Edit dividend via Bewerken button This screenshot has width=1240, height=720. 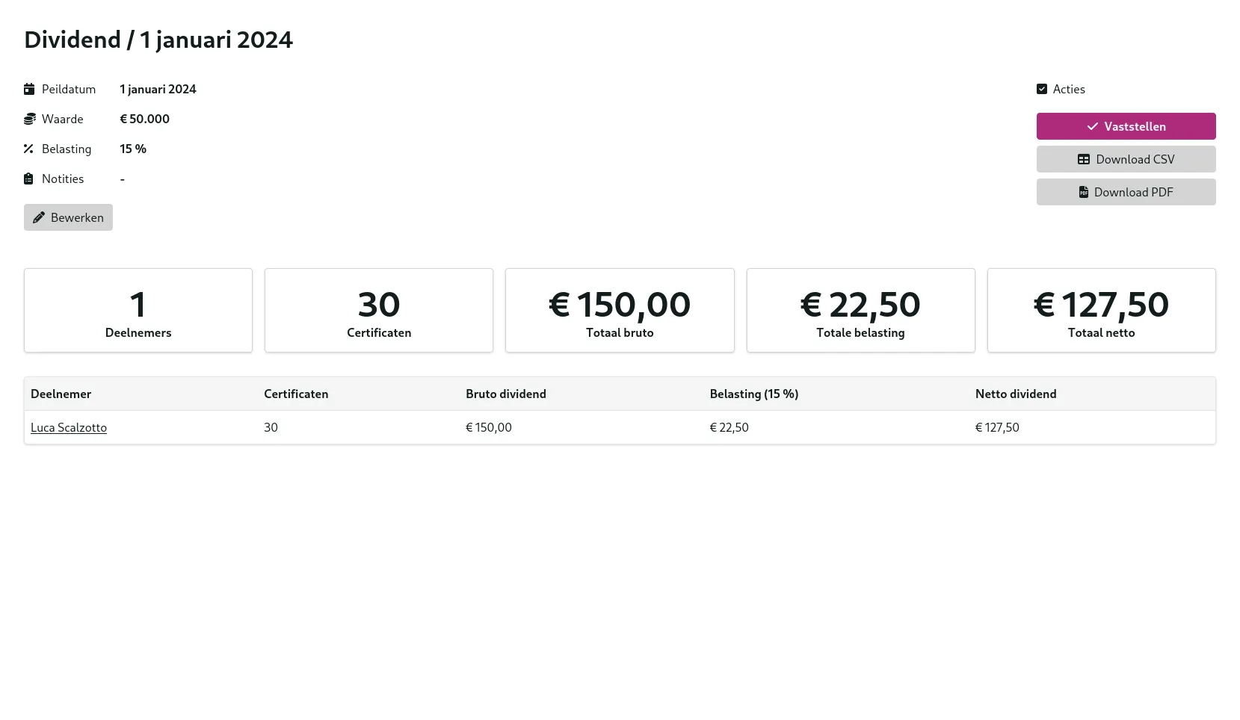pyautogui.click(x=68, y=217)
